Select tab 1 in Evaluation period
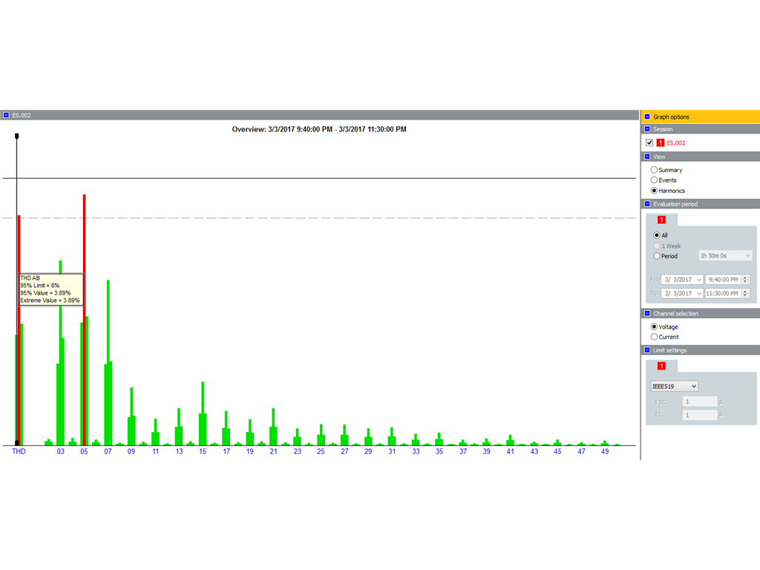The height and width of the screenshot is (570, 760). (x=661, y=220)
